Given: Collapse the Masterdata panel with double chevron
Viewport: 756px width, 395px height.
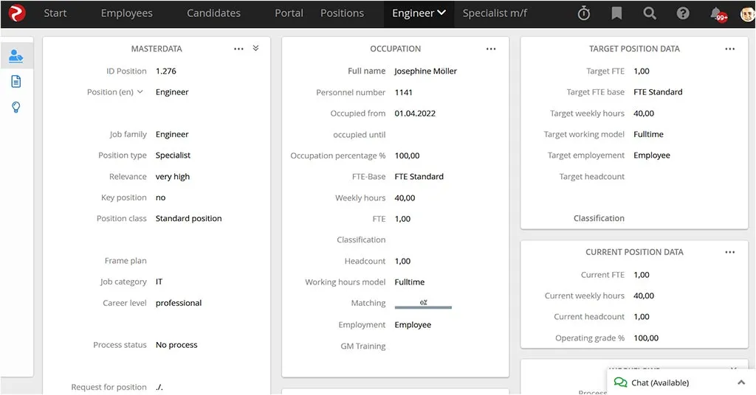Looking at the screenshot, I should click(255, 48).
